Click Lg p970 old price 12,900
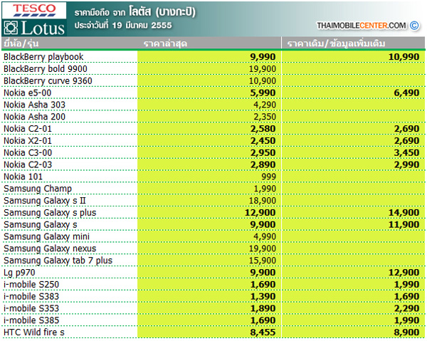This screenshot has width=427, height=341. pos(404,273)
